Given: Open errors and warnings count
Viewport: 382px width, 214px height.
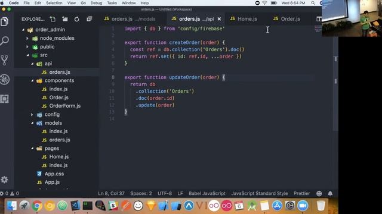Looking at the screenshot, I should (x=10, y=193).
